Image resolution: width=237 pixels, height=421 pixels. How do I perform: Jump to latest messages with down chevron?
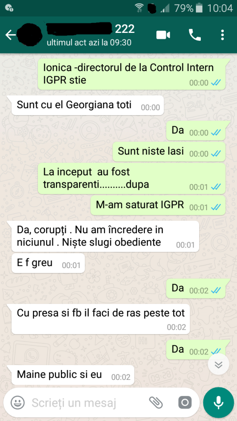click(218, 365)
